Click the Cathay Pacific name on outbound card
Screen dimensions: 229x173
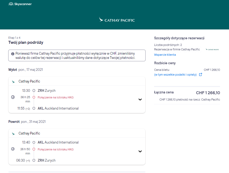pos(29,81)
